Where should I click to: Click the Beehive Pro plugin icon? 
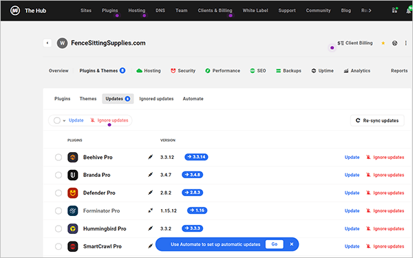tap(73, 157)
